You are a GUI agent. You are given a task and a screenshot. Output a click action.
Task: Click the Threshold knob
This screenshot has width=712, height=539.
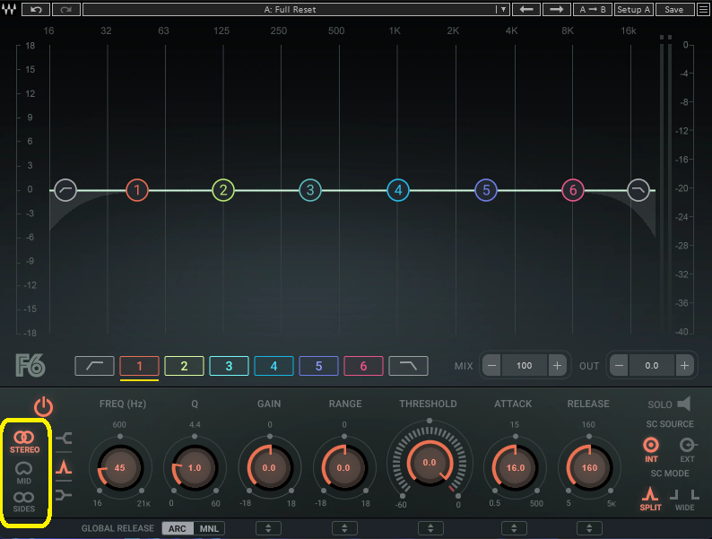(430, 463)
